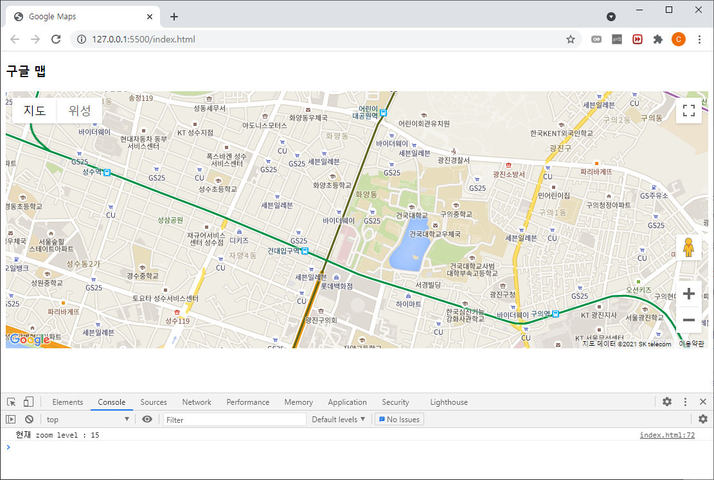This screenshot has width=714, height=480.
Task: Click the 하이마트 map label
Action: [x=409, y=304]
